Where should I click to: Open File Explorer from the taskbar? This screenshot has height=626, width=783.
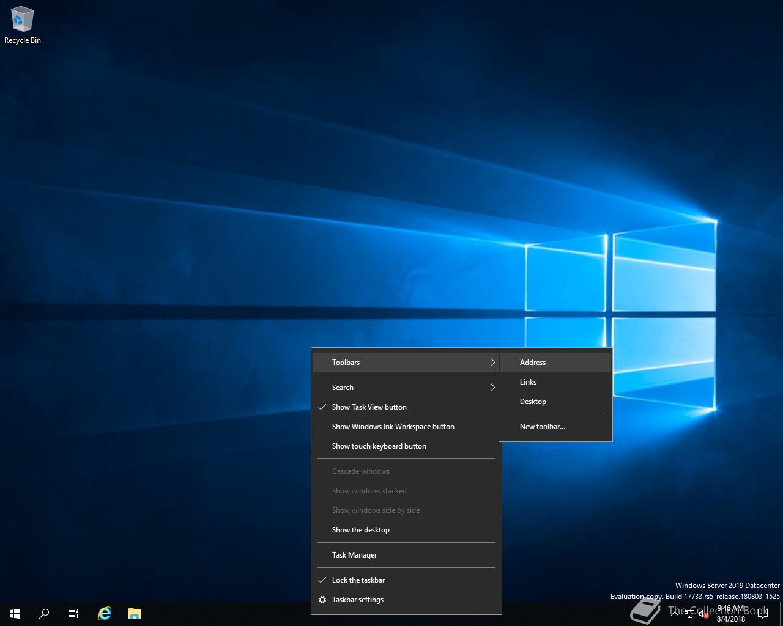pyautogui.click(x=134, y=613)
